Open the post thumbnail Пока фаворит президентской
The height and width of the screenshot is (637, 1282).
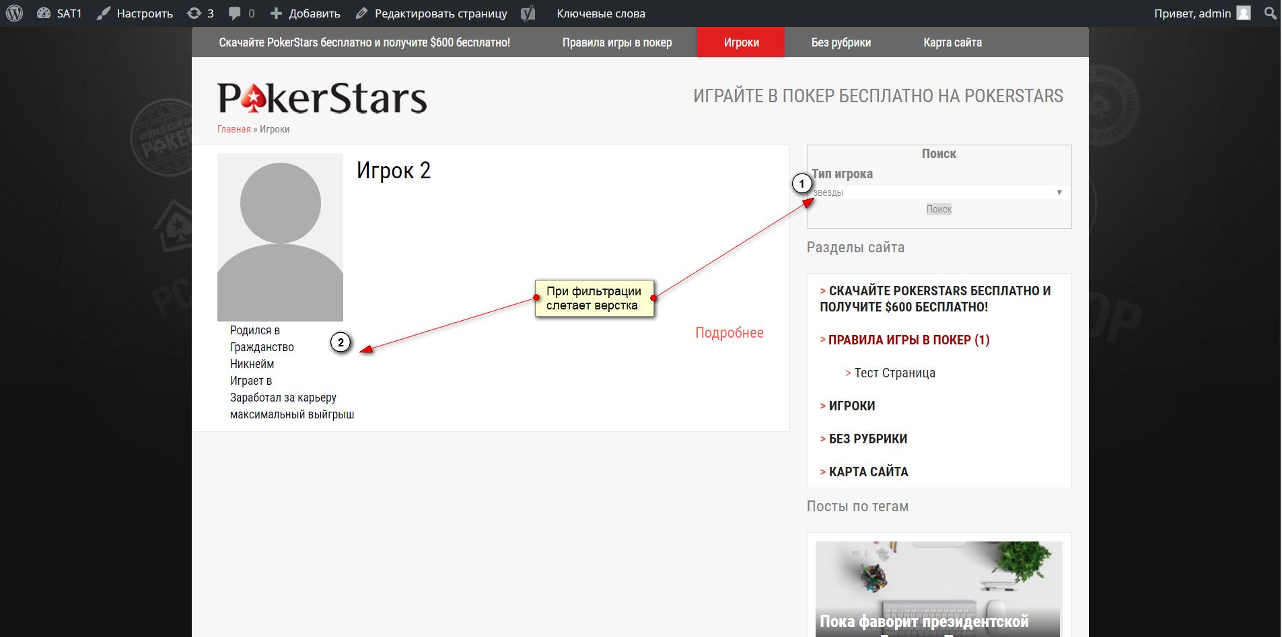pyautogui.click(x=939, y=589)
